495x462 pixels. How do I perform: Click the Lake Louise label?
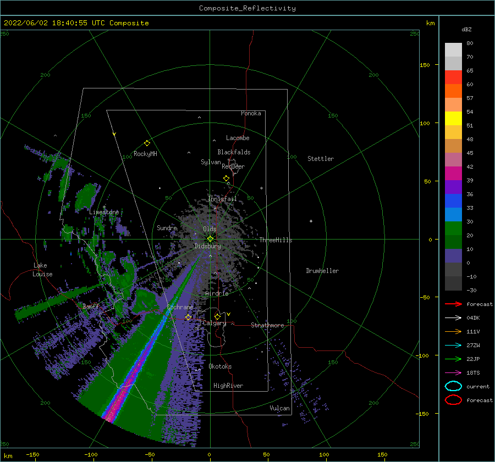(42, 270)
